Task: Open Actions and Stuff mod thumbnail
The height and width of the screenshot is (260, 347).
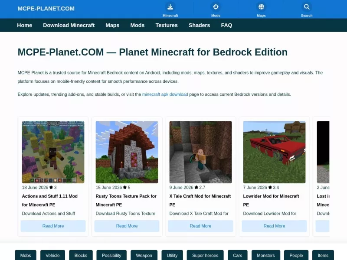Action: [x=53, y=152]
